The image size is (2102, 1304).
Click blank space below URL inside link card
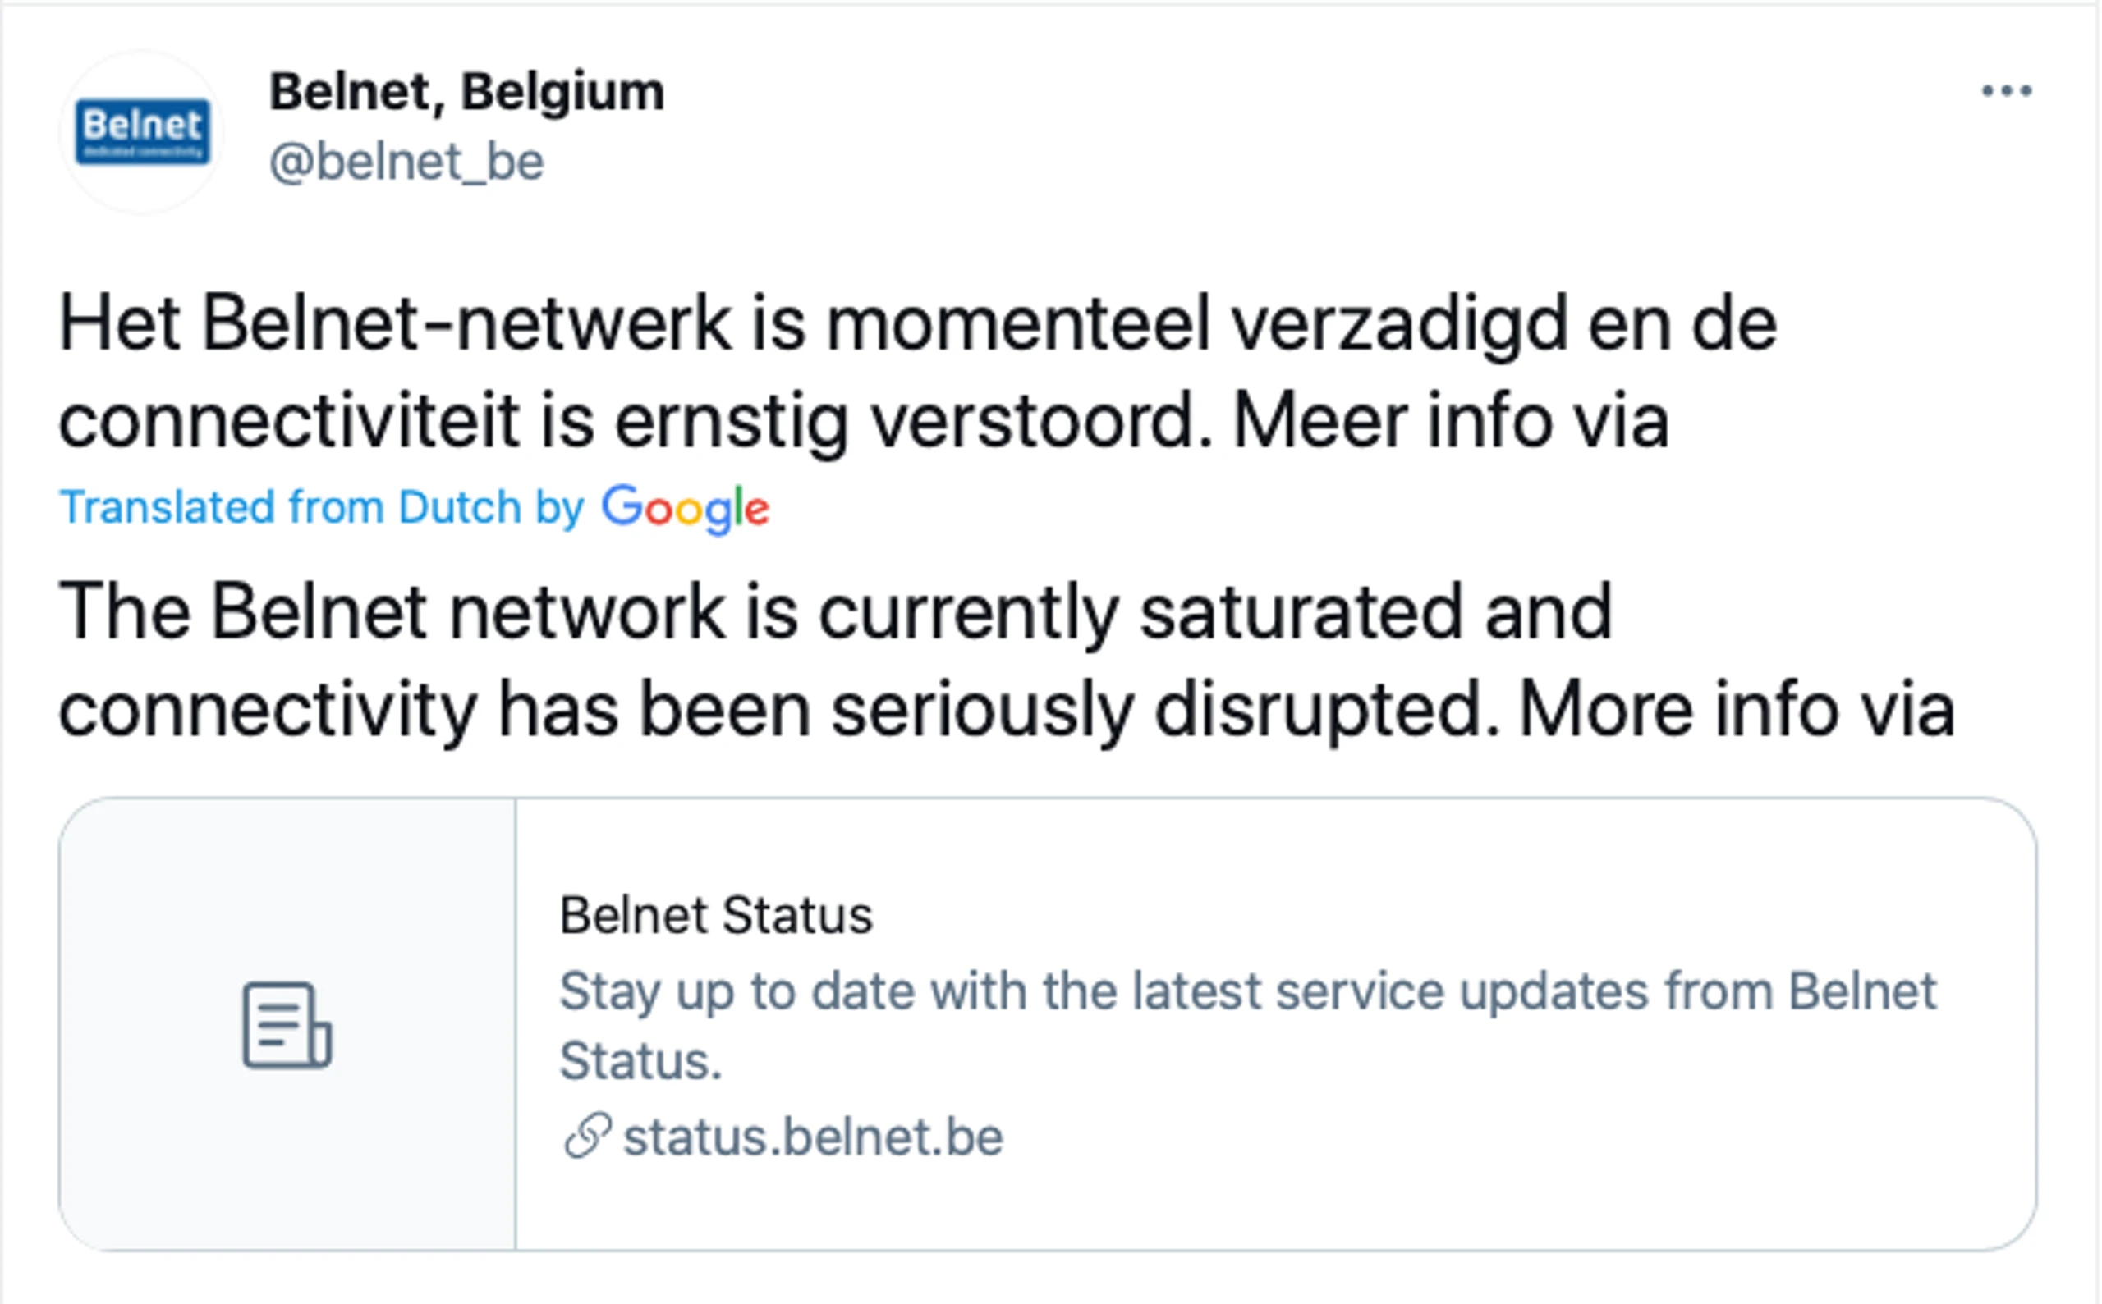[1275, 1207]
